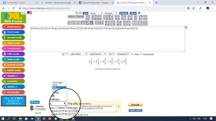The image size is (216, 121).
Task: Bookmark this page with the star icon
Action: pos(194,8)
